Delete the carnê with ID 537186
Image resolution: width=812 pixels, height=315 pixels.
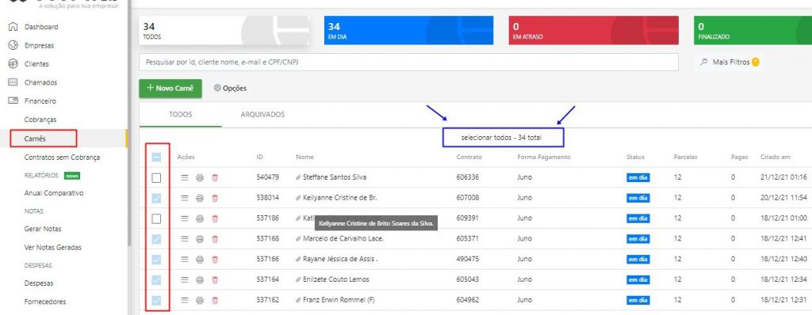click(215, 218)
